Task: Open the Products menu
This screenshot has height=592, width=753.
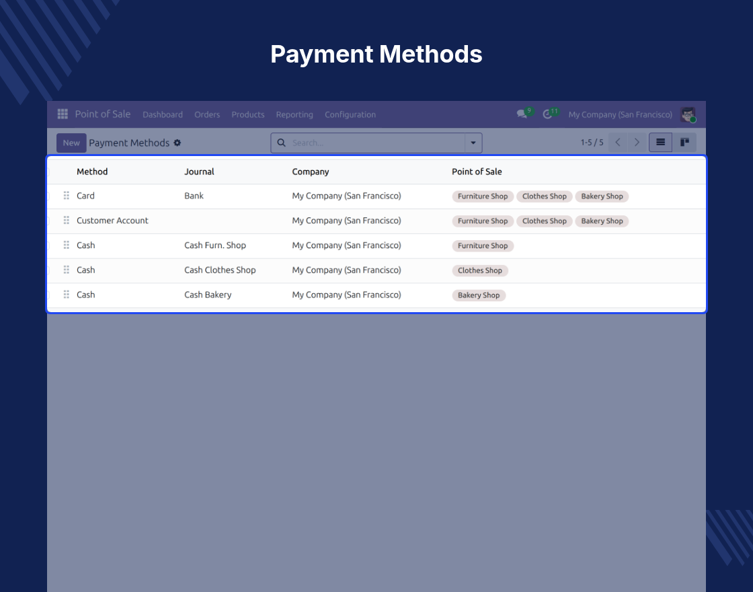Action: [248, 114]
